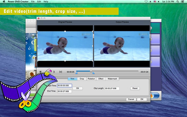Confirm trim times with the OK button beside them
Screen dimensions: 187x117
[78, 88]
